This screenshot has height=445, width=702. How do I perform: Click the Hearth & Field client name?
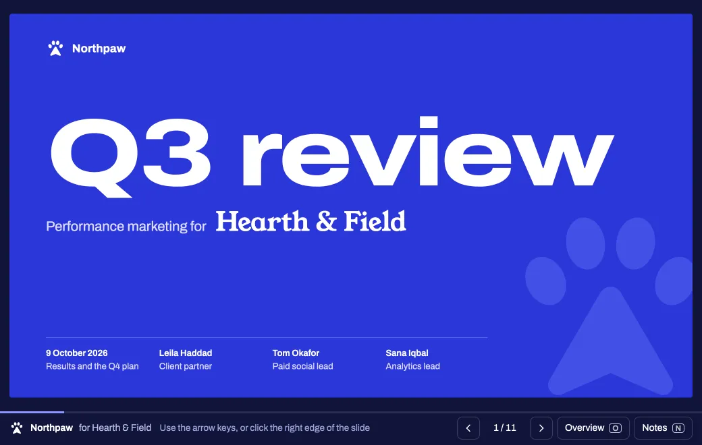[x=310, y=221]
